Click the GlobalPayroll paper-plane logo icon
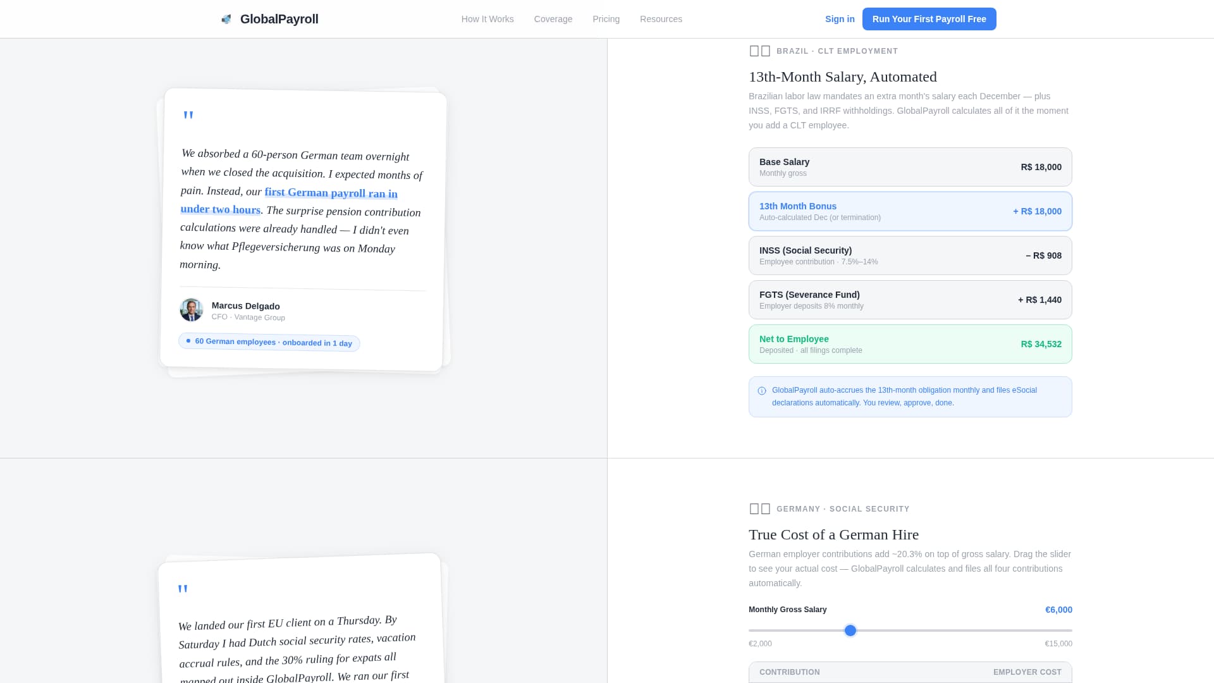The height and width of the screenshot is (683, 1214). coord(226,18)
